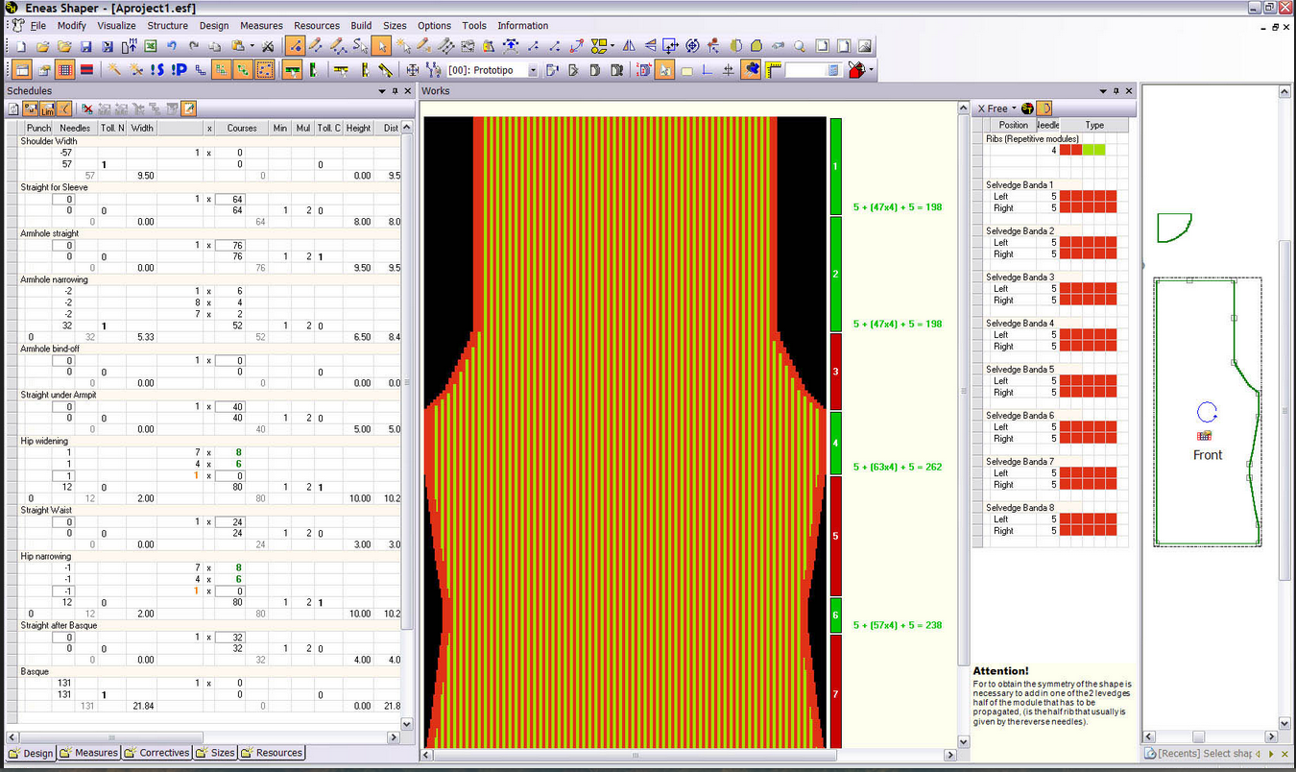This screenshot has height=772, width=1296.
Task: Click the red-blue striped lines icon
Action: point(86,70)
